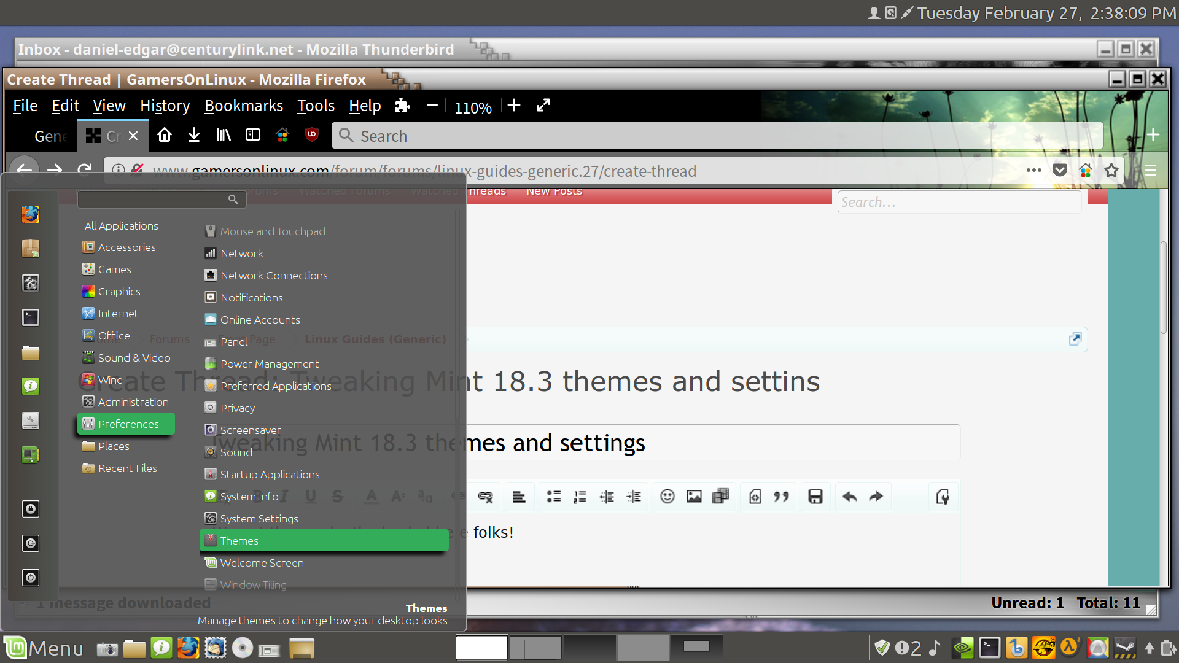Click the camera screenshot launcher on panel
The height and width of the screenshot is (663, 1179).
click(x=107, y=649)
